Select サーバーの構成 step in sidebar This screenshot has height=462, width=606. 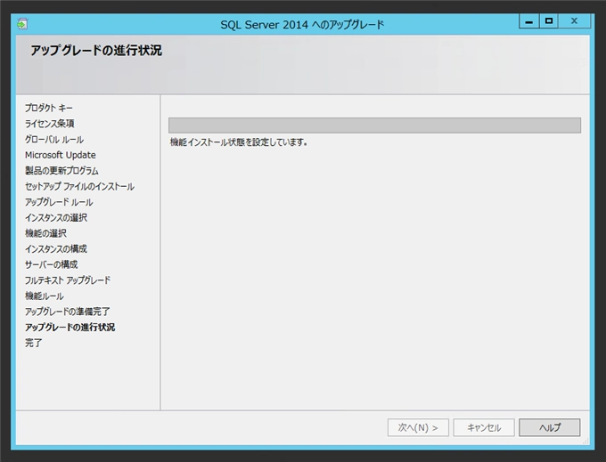click(52, 264)
